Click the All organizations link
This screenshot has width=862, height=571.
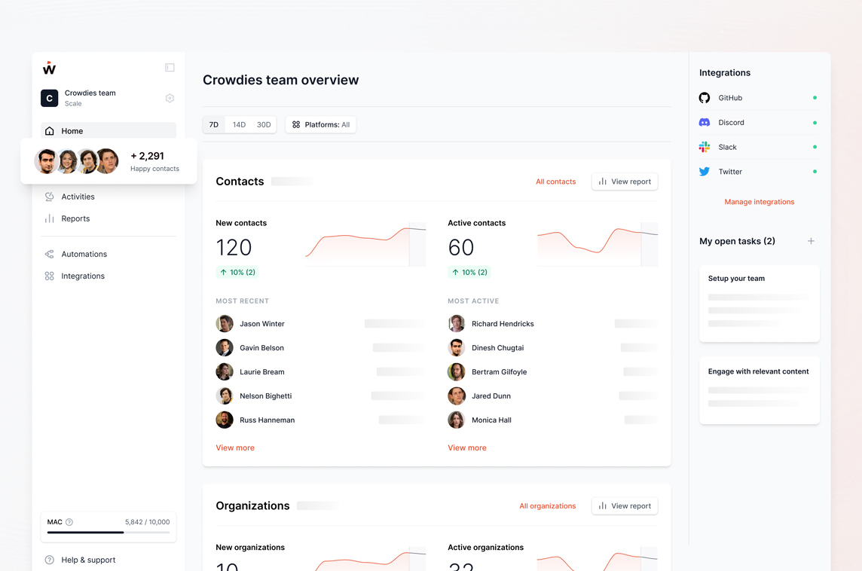[x=548, y=506]
